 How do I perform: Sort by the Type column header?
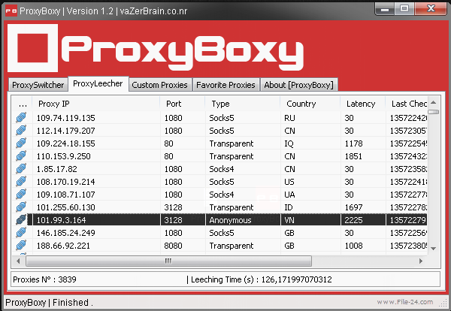[243, 104]
